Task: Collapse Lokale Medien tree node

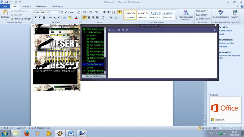Action: click(84, 32)
